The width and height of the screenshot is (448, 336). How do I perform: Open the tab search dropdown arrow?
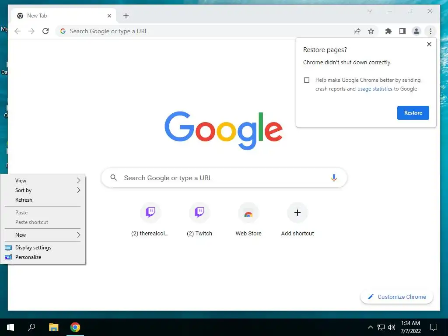click(x=369, y=11)
